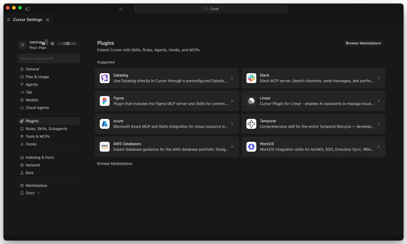Open the General settings section
Screen dimensions: 407x244
click(49, 69)
